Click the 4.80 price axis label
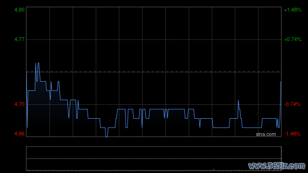 pyautogui.click(x=19, y=10)
